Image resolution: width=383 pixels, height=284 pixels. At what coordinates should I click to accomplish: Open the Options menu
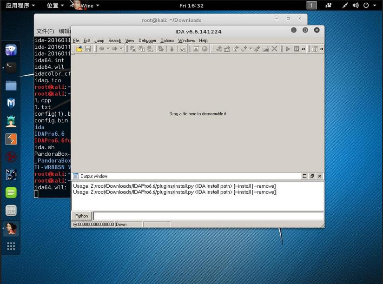click(167, 40)
